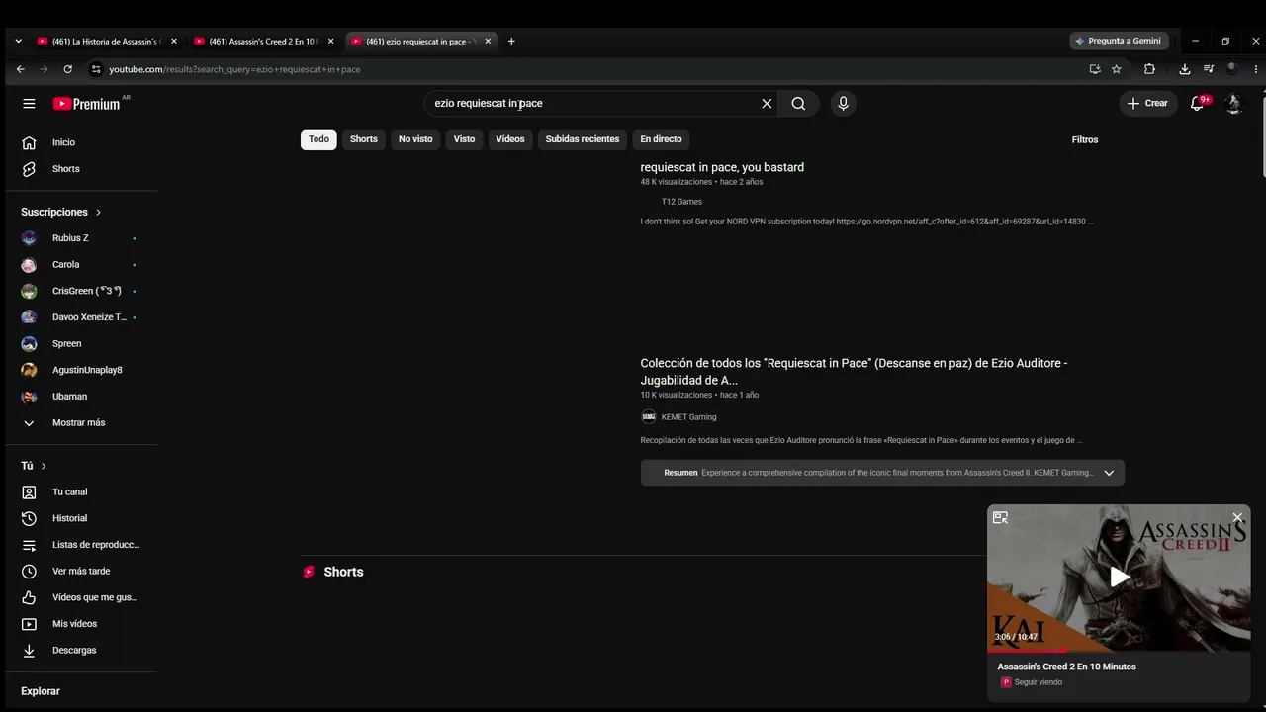The height and width of the screenshot is (712, 1266).
Task: Clear the search query with the X
Action: (767, 103)
